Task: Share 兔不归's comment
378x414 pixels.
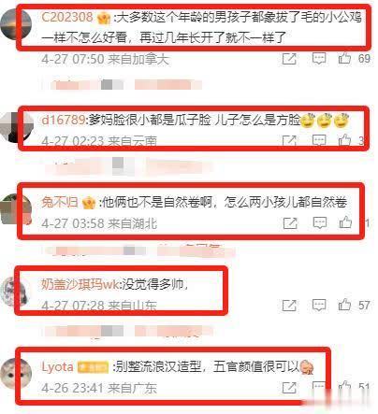Action: pos(290,223)
